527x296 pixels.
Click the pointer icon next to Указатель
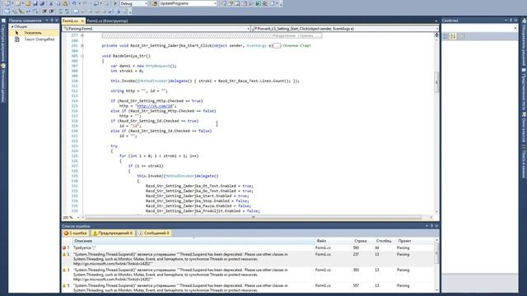pos(16,33)
